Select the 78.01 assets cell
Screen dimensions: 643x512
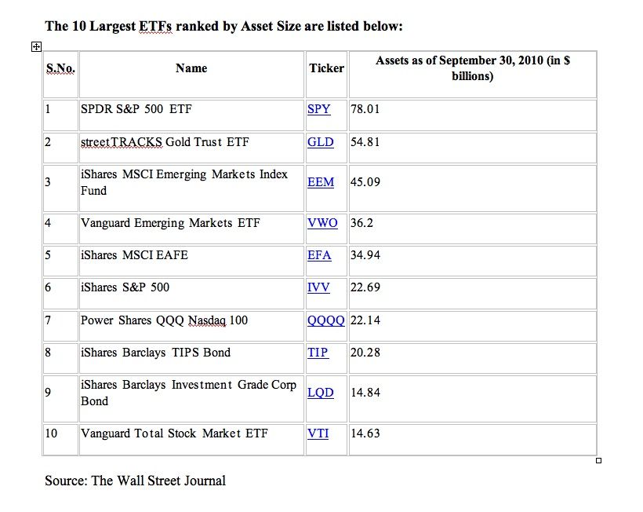pos(472,115)
